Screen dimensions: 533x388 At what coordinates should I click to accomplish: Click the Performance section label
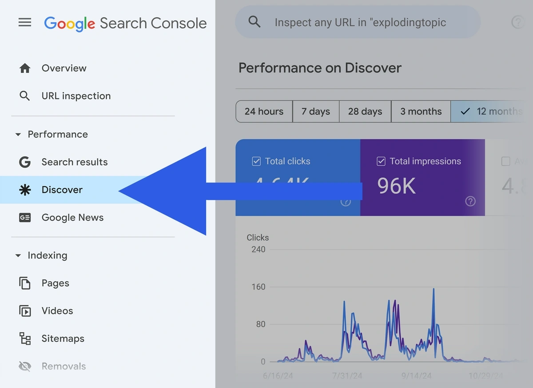tap(58, 134)
